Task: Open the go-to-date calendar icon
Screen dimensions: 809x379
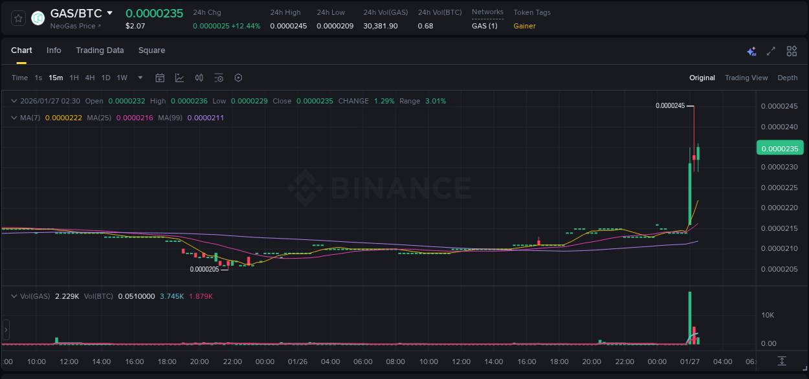Action: [160, 78]
